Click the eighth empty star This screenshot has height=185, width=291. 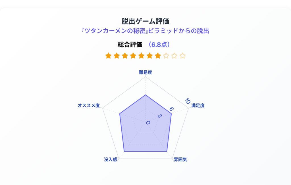(x=166, y=55)
